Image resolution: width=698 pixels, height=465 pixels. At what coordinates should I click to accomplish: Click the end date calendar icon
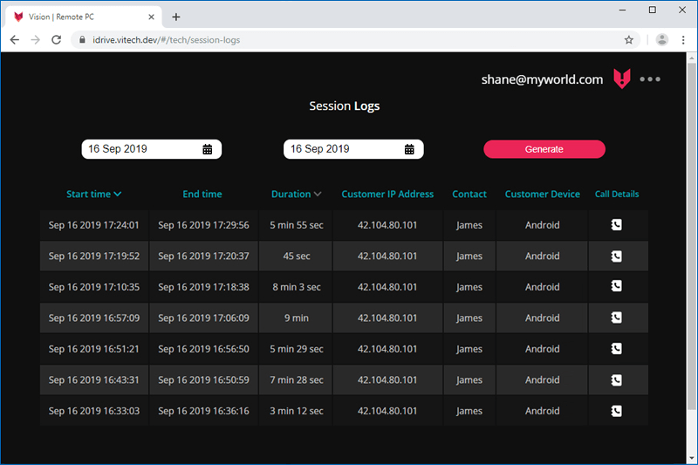[409, 149]
